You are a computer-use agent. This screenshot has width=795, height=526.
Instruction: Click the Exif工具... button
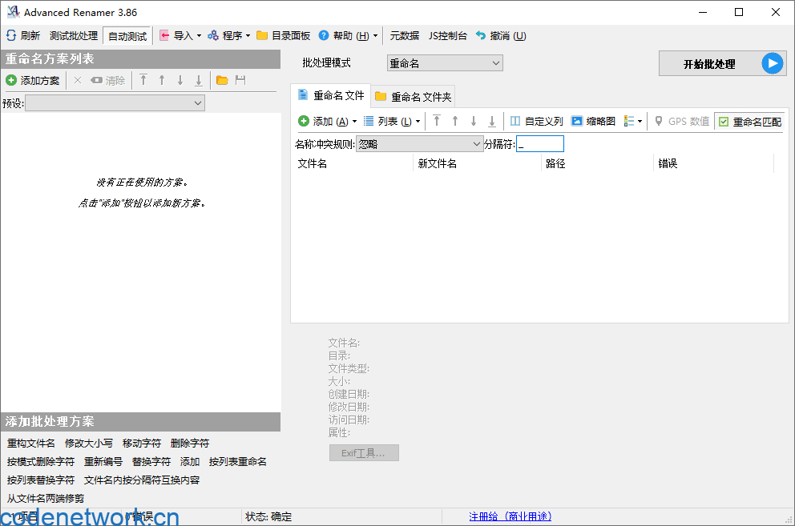tap(364, 453)
